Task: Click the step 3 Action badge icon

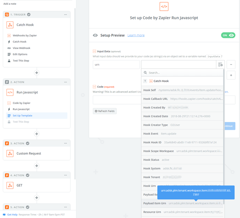Action: pyautogui.click(x=7, y=143)
